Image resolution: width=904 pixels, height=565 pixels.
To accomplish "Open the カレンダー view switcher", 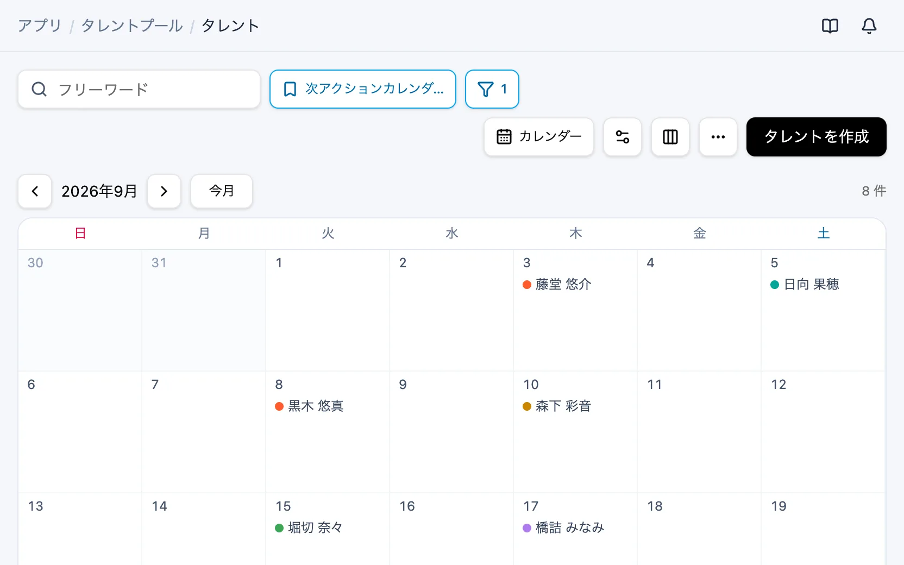I will coord(539,137).
